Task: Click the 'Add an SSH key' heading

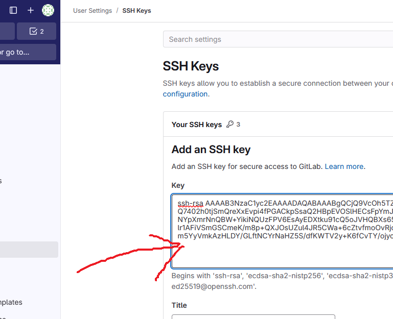Action: click(x=211, y=150)
